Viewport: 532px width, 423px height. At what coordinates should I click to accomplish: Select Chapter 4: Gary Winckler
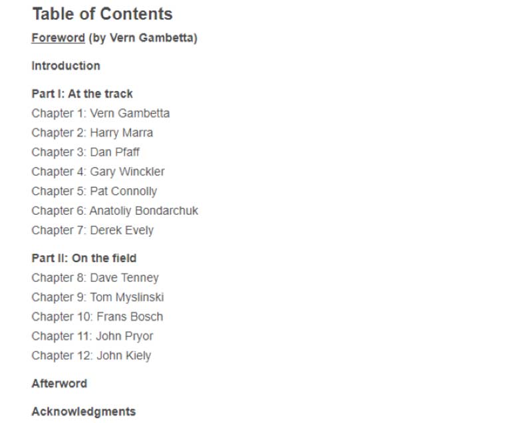pos(98,172)
